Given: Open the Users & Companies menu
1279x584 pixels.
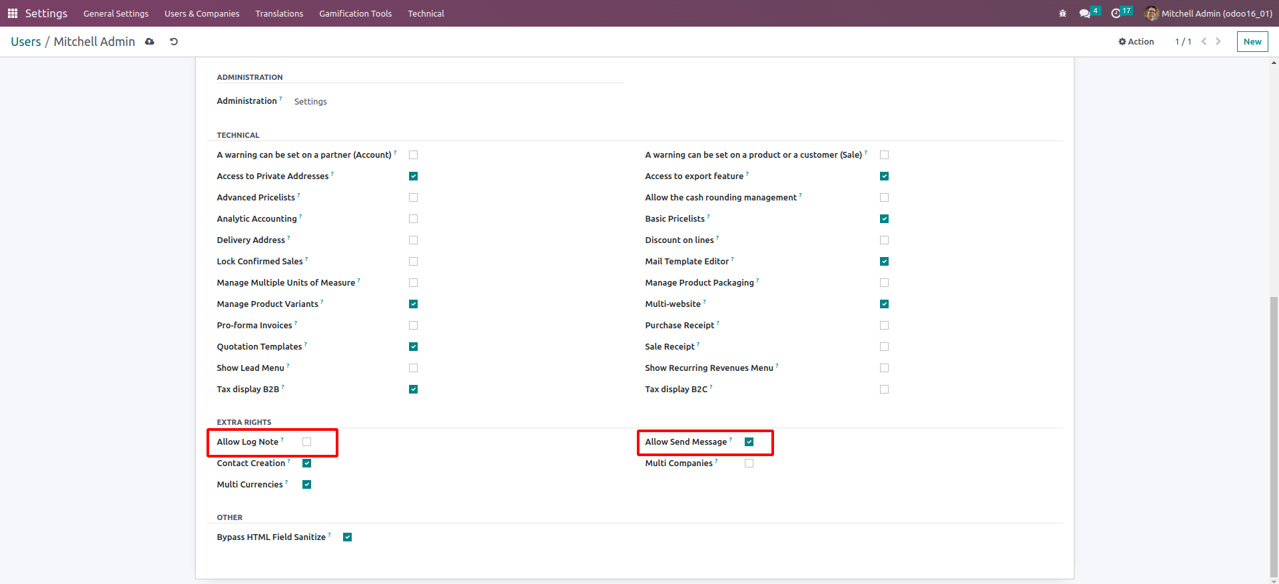Looking at the screenshot, I should [x=202, y=13].
